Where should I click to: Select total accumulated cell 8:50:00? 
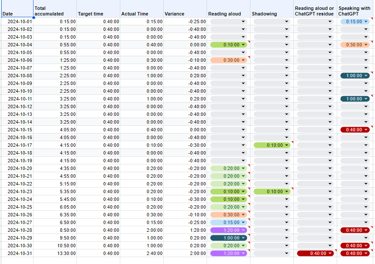(55, 230)
